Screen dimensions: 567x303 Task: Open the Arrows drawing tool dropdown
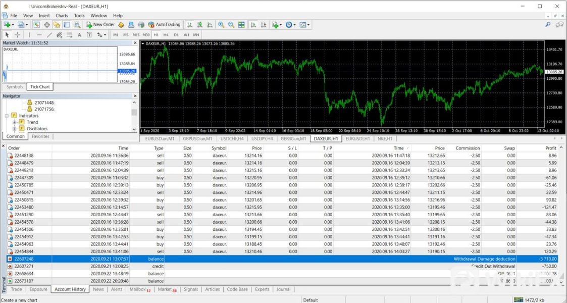(101, 35)
